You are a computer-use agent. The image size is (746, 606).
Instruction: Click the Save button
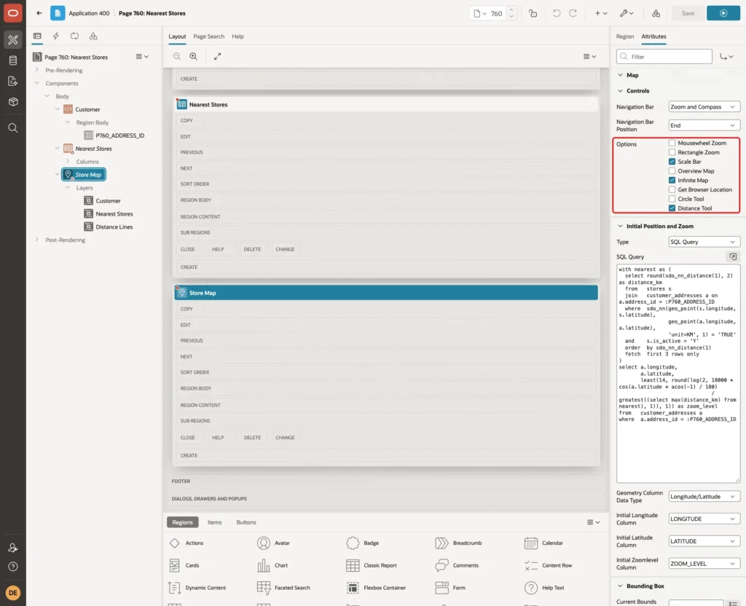(688, 13)
